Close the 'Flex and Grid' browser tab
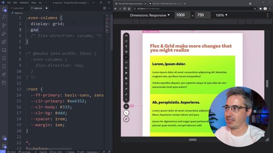This screenshot has height=153, width=273. click(x=145, y=4)
